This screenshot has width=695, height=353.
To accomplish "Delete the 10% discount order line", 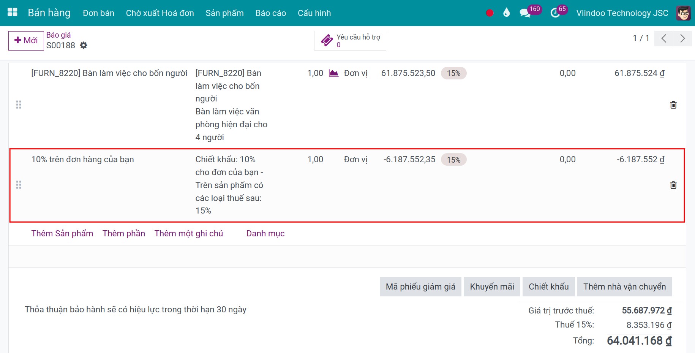I will click(x=673, y=185).
